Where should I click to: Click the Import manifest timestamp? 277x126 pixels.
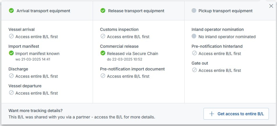coord(33,59)
